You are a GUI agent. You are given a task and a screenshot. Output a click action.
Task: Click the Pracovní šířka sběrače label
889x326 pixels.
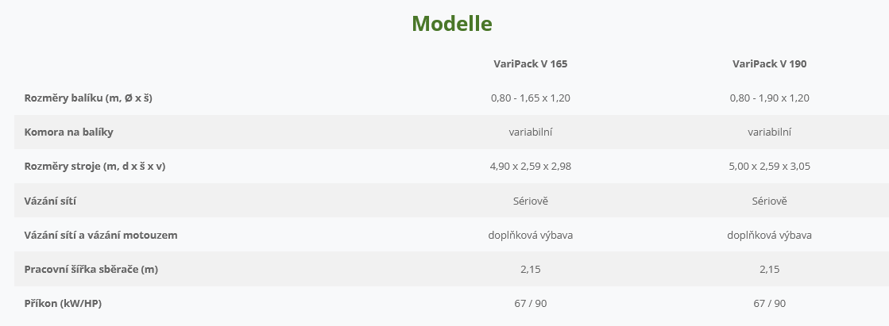click(91, 270)
